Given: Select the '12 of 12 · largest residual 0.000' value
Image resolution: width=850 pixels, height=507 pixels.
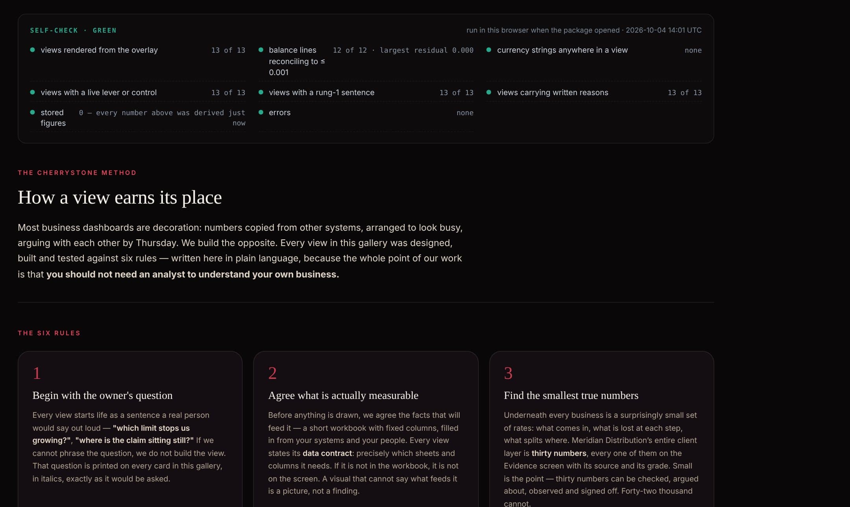Looking at the screenshot, I should pyautogui.click(x=403, y=50).
